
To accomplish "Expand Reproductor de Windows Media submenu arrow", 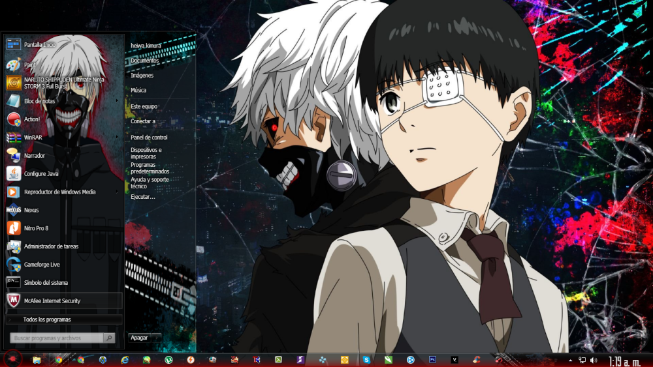I will pos(117,192).
